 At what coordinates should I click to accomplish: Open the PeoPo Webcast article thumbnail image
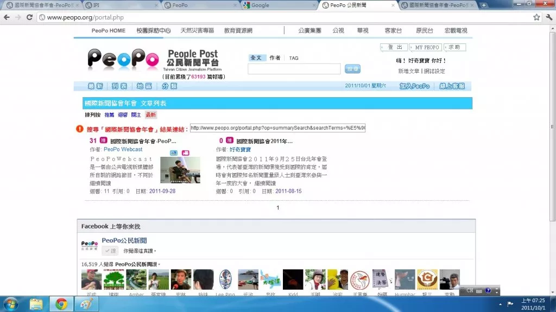(x=180, y=170)
